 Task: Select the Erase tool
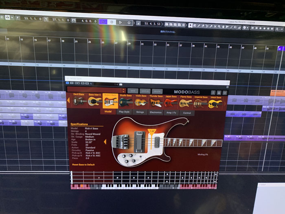tap(203, 26)
